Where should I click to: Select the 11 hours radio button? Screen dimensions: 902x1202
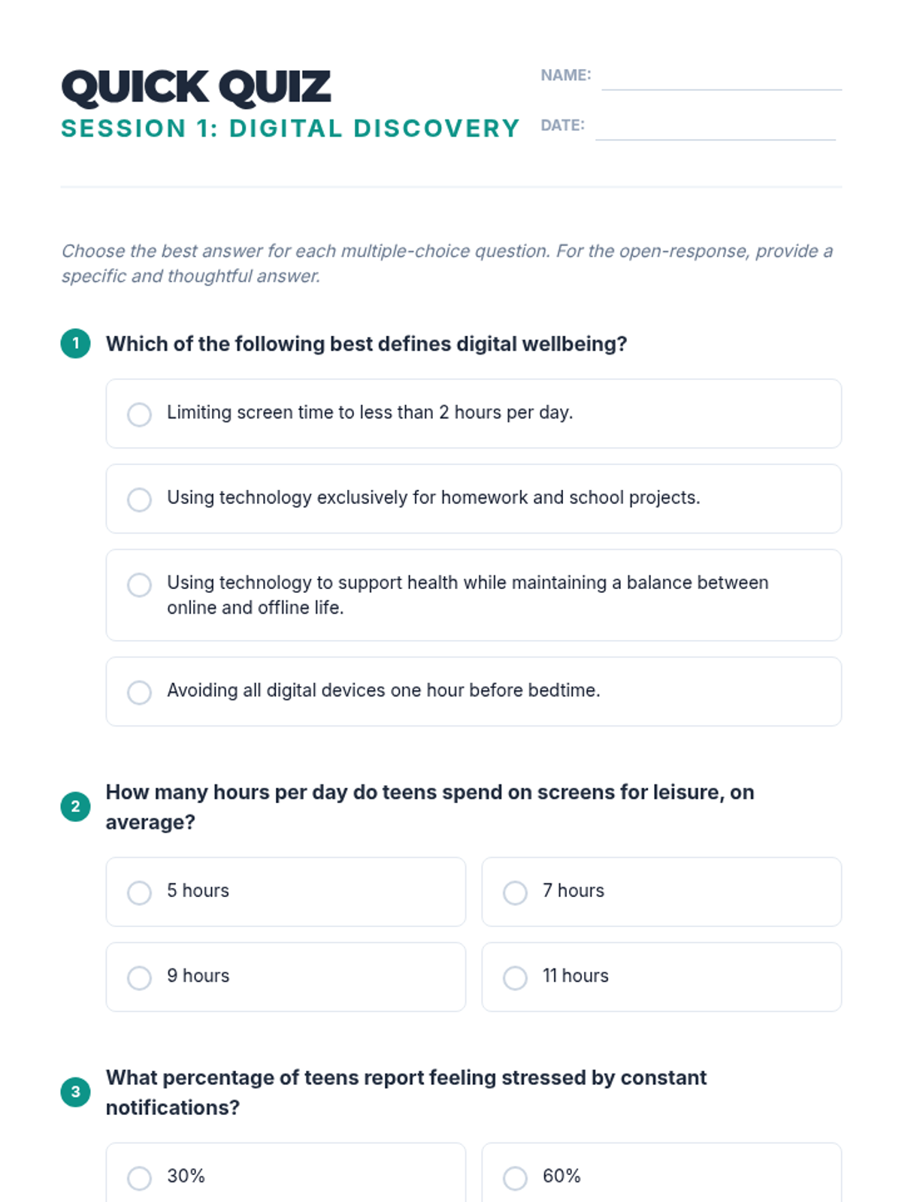pyautogui.click(x=515, y=977)
